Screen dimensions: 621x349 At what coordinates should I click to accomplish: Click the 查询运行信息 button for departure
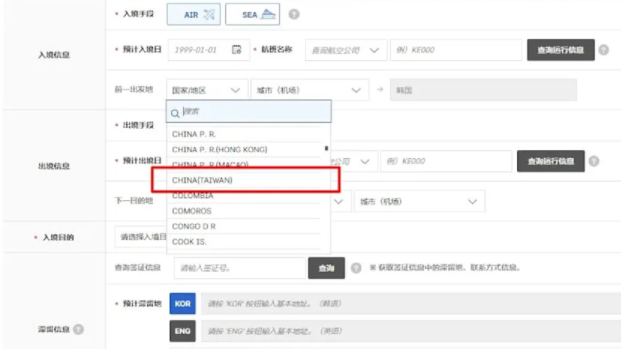click(551, 161)
